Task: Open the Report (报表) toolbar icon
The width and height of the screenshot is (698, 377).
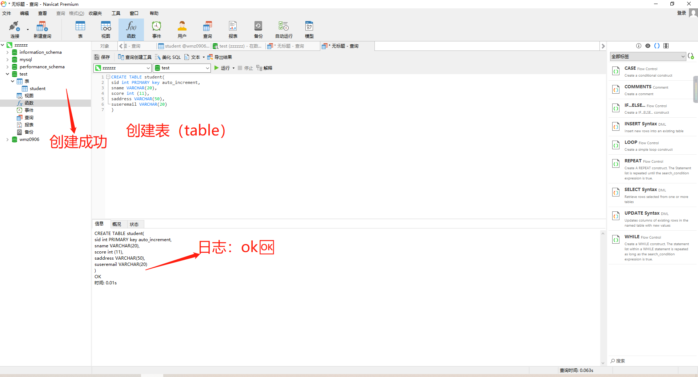Action: (x=233, y=29)
